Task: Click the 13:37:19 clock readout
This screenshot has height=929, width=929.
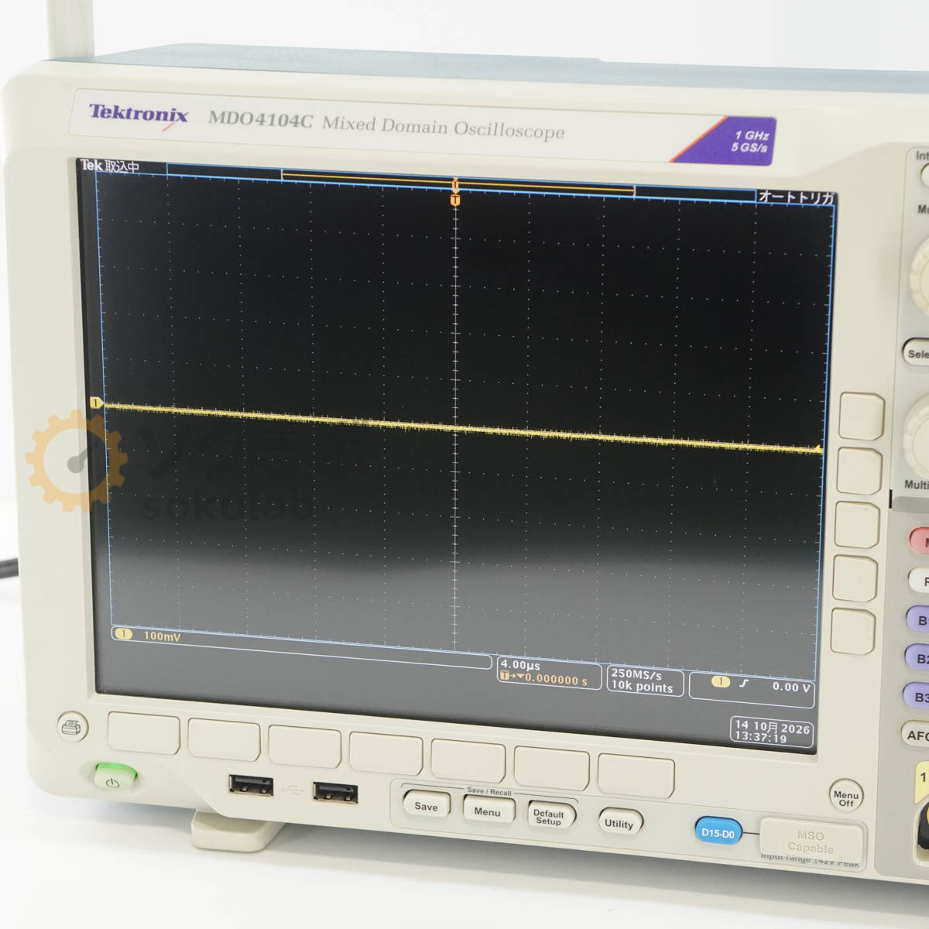Action: pos(760,739)
